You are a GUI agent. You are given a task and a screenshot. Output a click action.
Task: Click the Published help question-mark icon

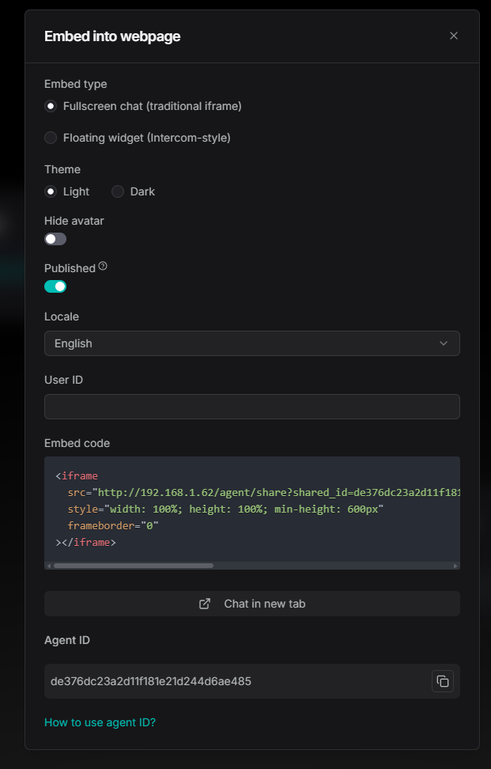click(x=103, y=267)
